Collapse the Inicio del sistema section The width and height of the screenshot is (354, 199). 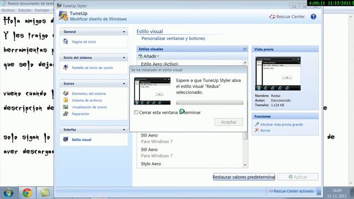tap(124, 57)
